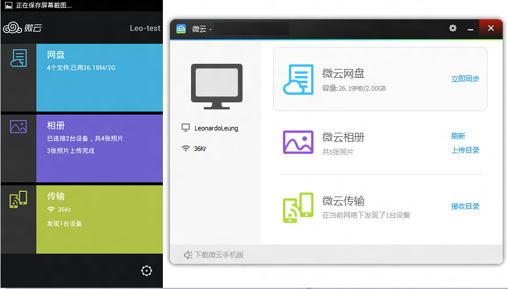This screenshot has width=508, height=289.
Task: Click 立即同步 link
Action: click(x=465, y=78)
